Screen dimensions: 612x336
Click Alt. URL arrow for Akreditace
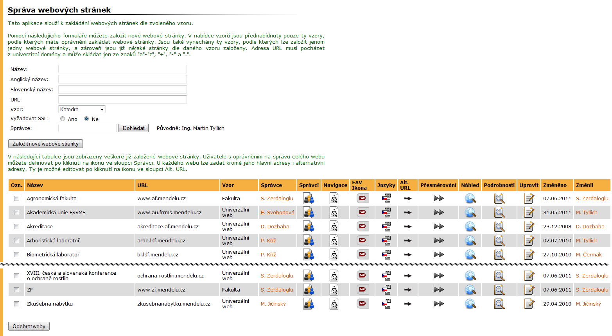pos(408,227)
